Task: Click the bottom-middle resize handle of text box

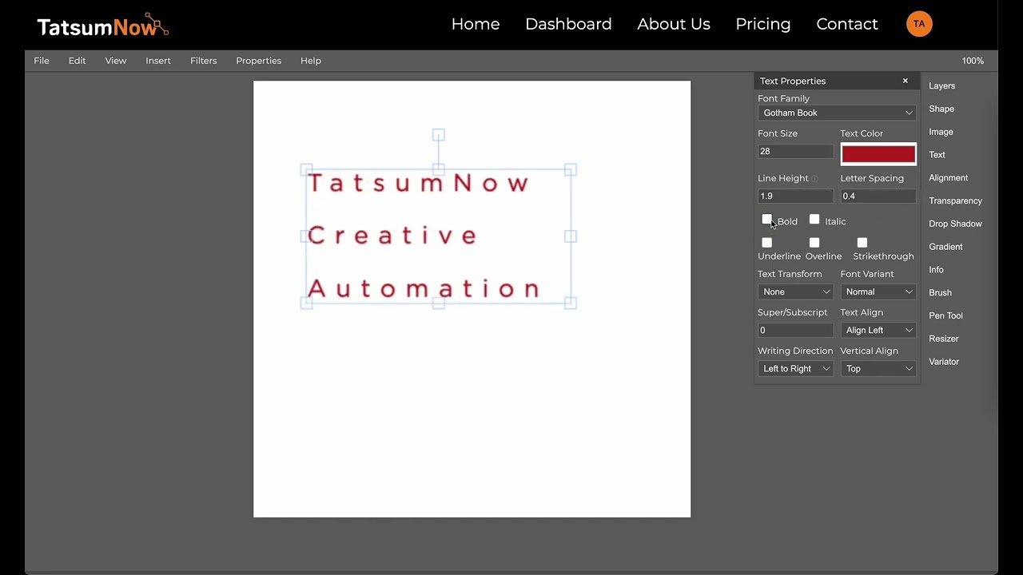Action: click(438, 303)
